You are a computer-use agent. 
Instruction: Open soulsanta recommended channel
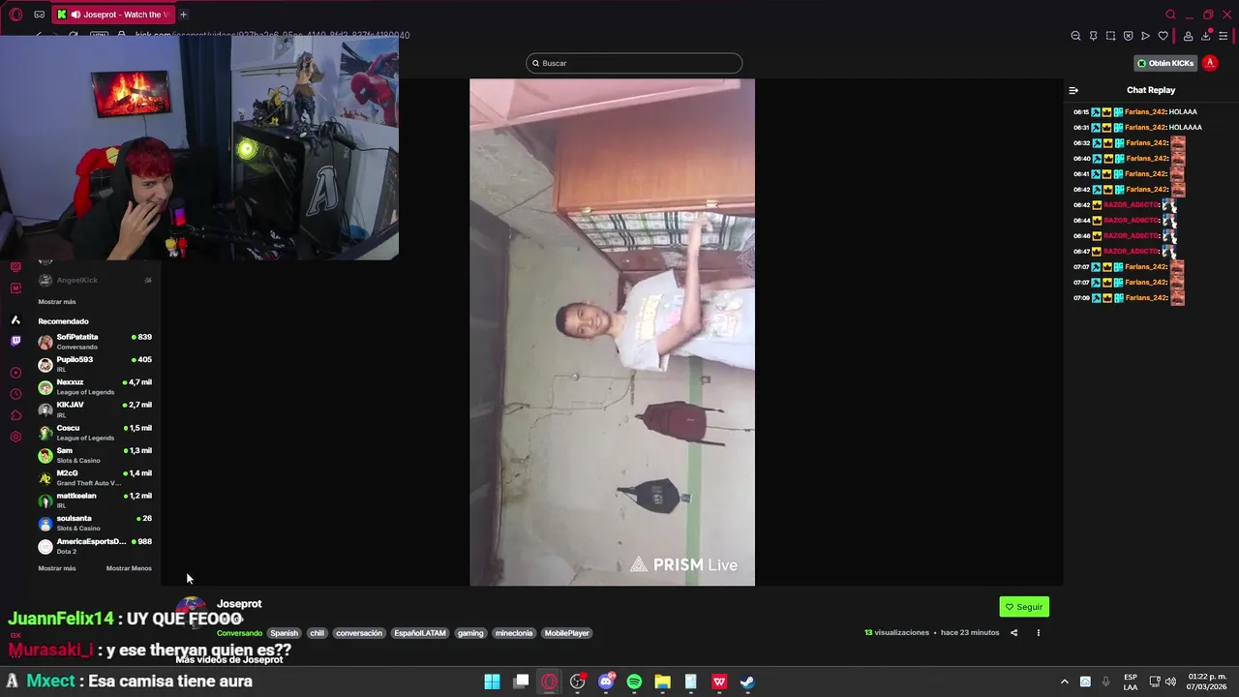point(95,523)
